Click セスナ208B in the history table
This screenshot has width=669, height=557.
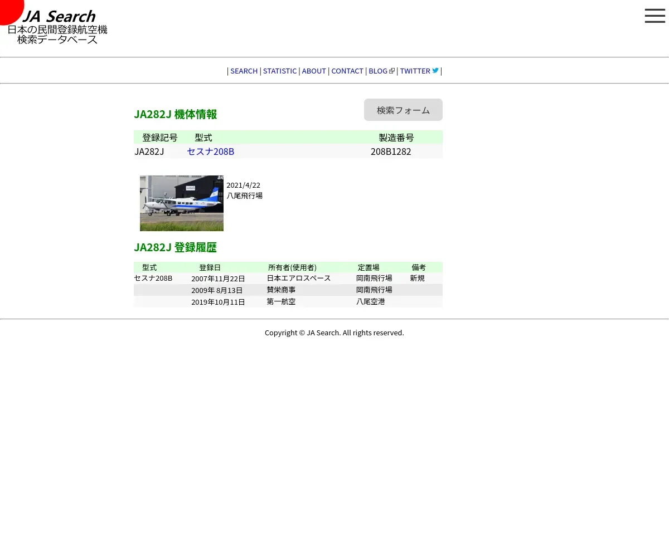pyautogui.click(x=153, y=278)
